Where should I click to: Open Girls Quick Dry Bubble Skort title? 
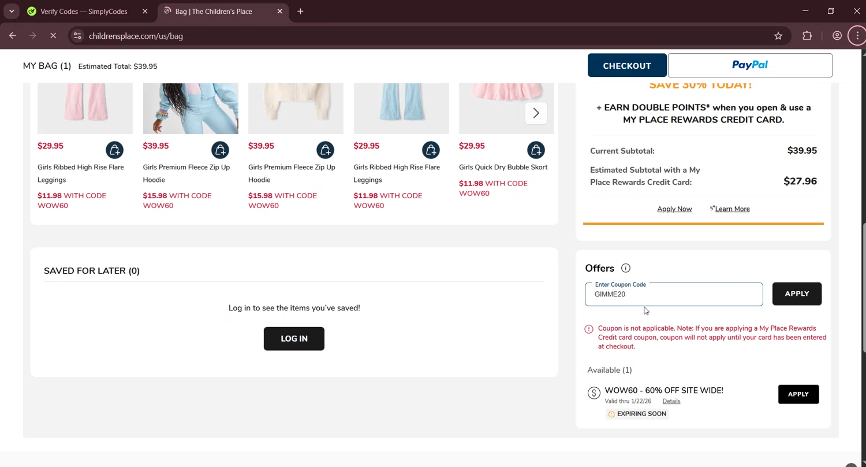(503, 167)
